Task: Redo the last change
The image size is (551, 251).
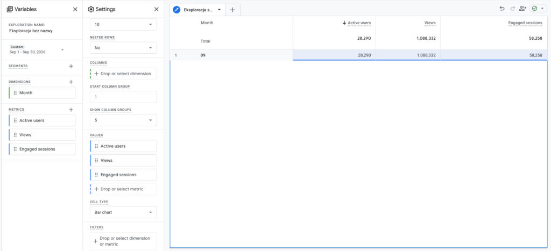Action: coord(512,9)
